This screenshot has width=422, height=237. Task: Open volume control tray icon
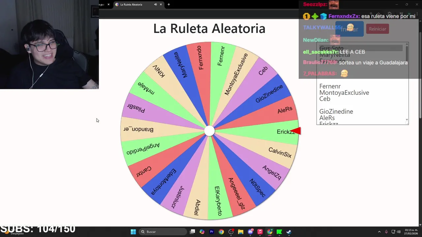pyautogui.click(x=399, y=232)
